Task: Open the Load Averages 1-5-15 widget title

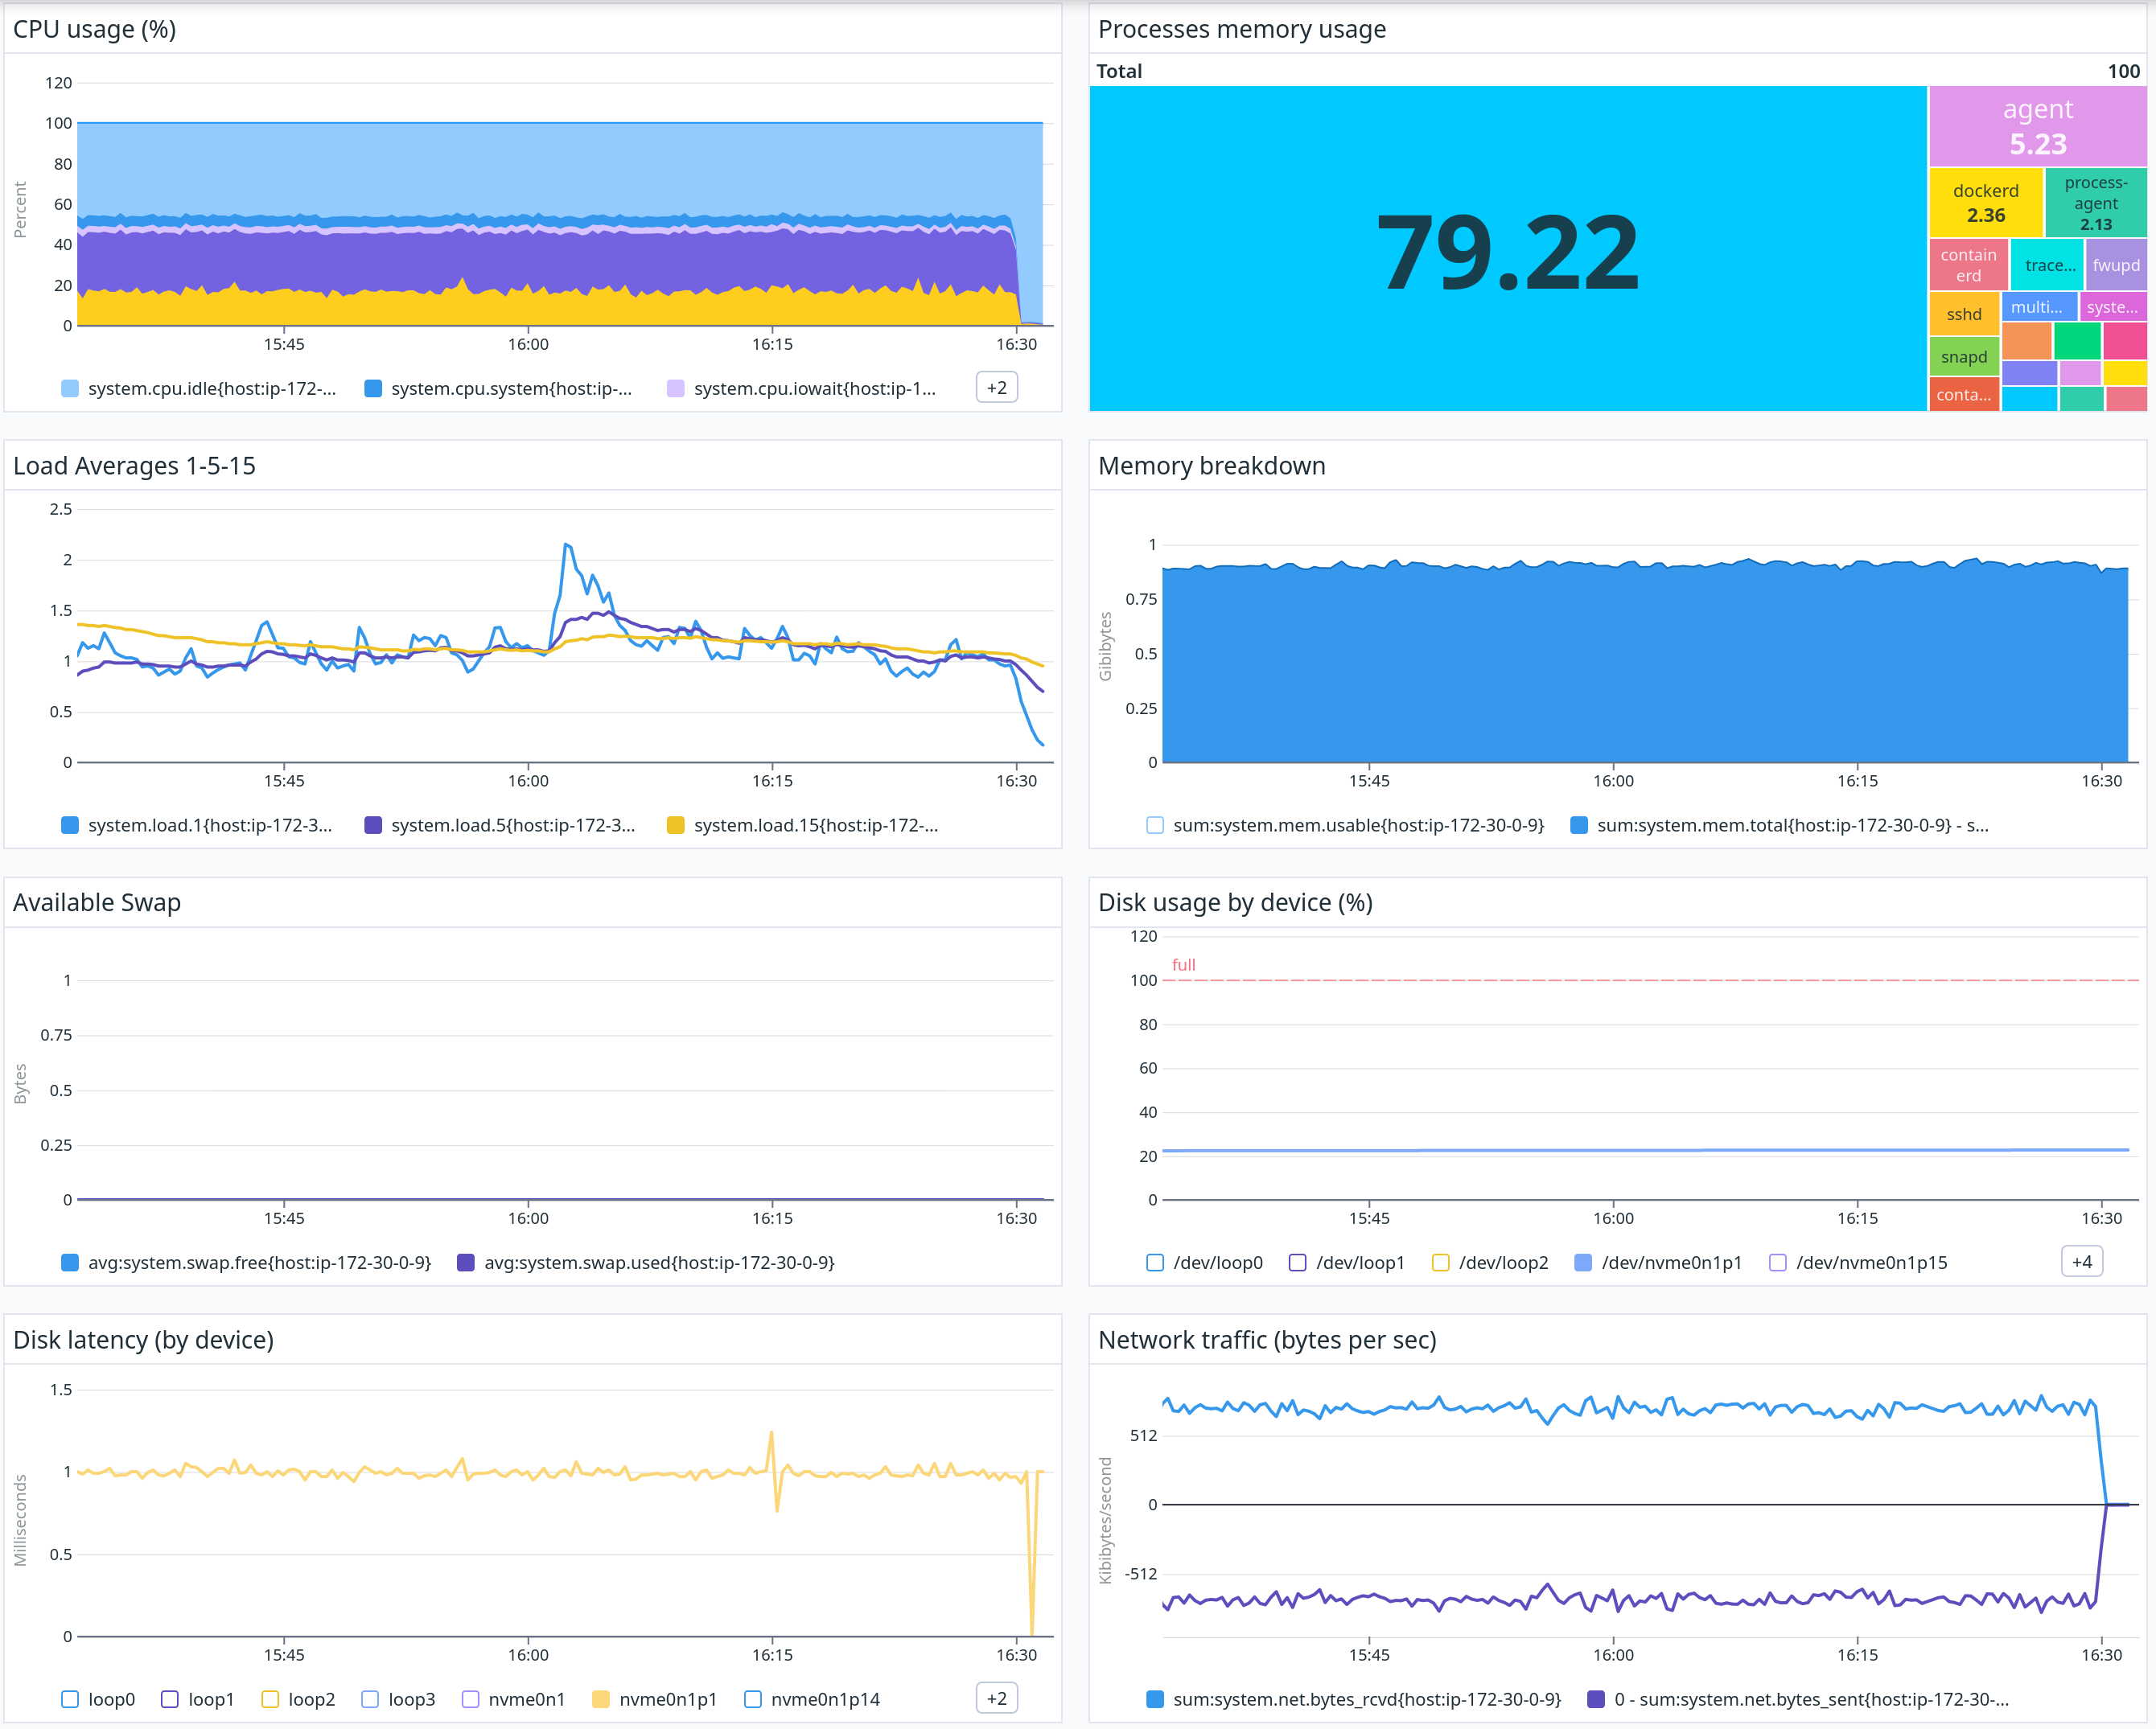Action: [x=134, y=466]
